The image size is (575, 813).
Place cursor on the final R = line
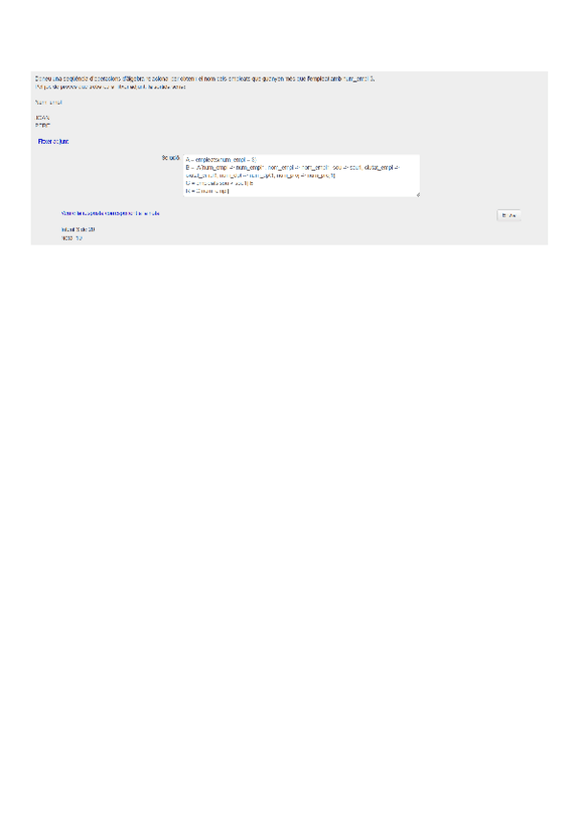[207, 191]
